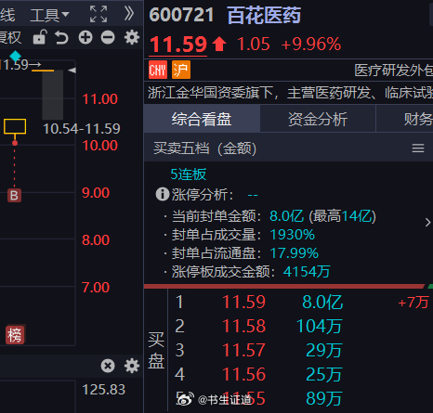
Task: Click the yellow candlestick box on chart
Action: [x=15, y=126]
